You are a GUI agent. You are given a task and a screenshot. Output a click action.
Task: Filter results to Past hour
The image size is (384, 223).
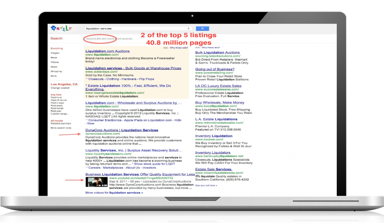coord(56,97)
